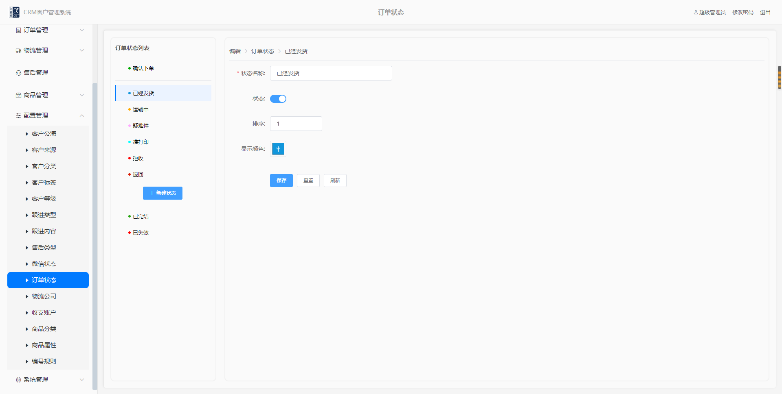The image size is (782, 394).
Task: Open the 商品属性 submenu item
Action: tap(48, 345)
